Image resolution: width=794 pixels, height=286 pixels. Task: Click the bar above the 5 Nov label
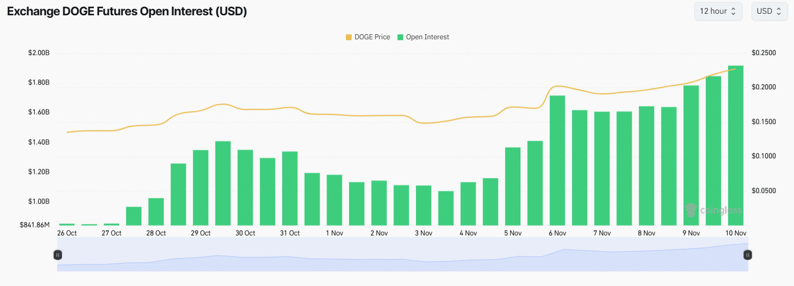tap(513, 186)
